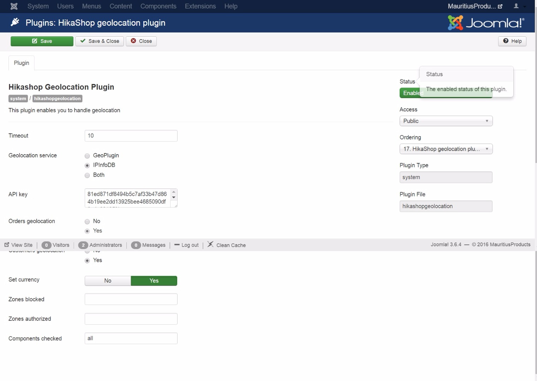This screenshot has height=381, width=537.
Task: Click Log out in the status bar
Action: (186, 245)
